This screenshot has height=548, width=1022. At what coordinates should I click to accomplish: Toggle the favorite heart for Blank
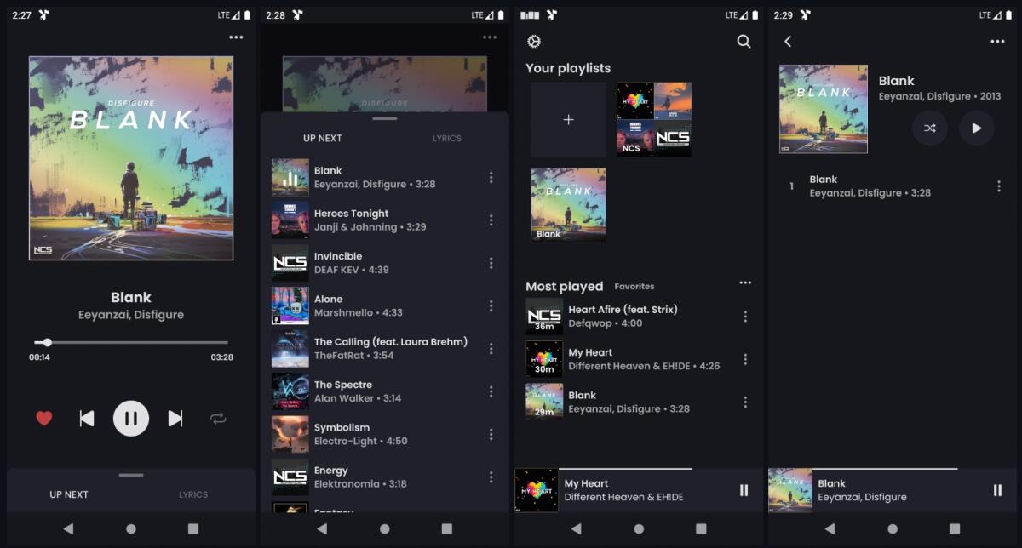[43, 418]
